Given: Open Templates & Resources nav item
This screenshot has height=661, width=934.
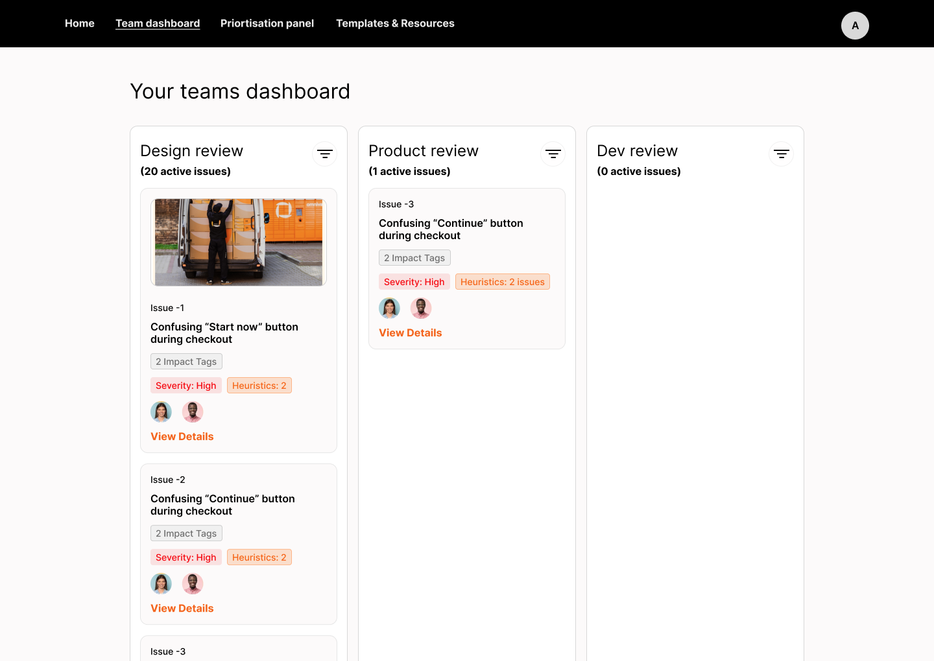Looking at the screenshot, I should point(395,23).
